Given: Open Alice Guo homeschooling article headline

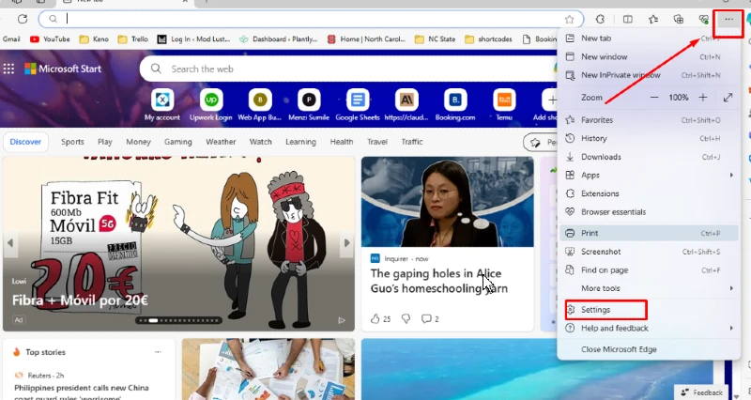Looking at the screenshot, I should [438, 281].
